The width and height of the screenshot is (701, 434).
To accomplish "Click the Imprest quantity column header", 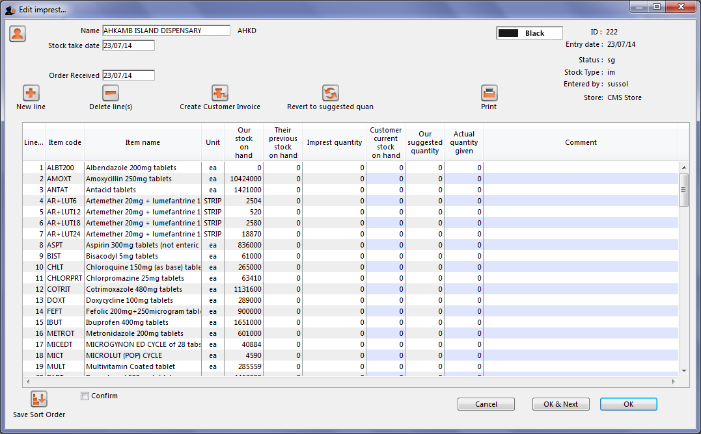I will [x=334, y=142].
